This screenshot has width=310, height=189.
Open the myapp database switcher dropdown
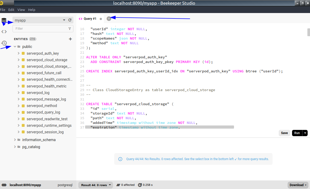64,20
